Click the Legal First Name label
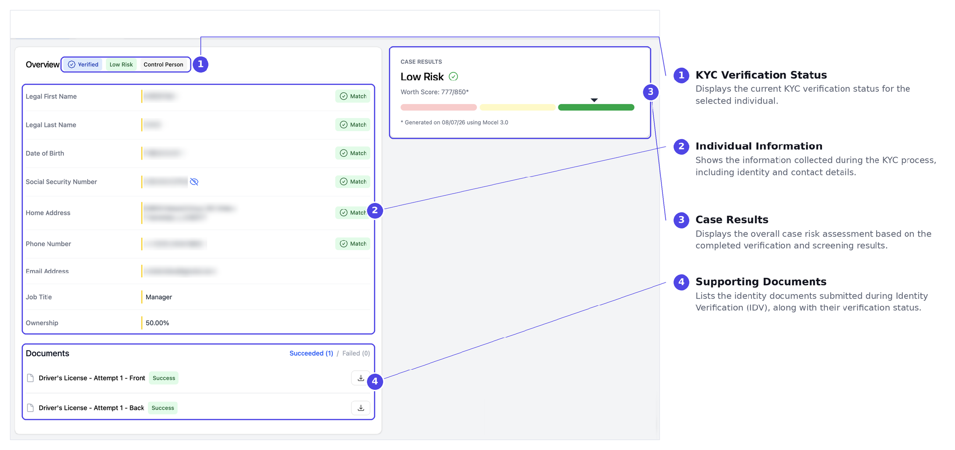 click(x=51, y=96)
